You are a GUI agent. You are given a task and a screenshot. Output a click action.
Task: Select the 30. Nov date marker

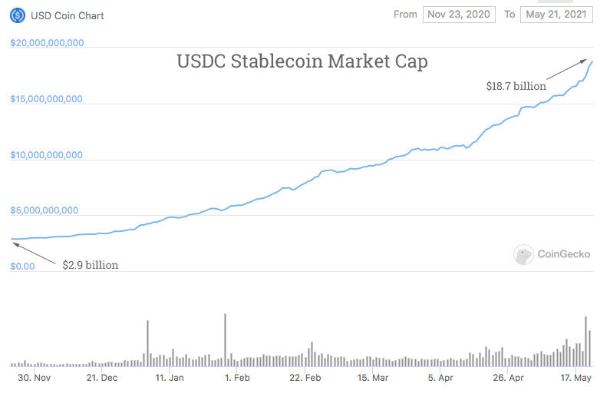(34, 378)
